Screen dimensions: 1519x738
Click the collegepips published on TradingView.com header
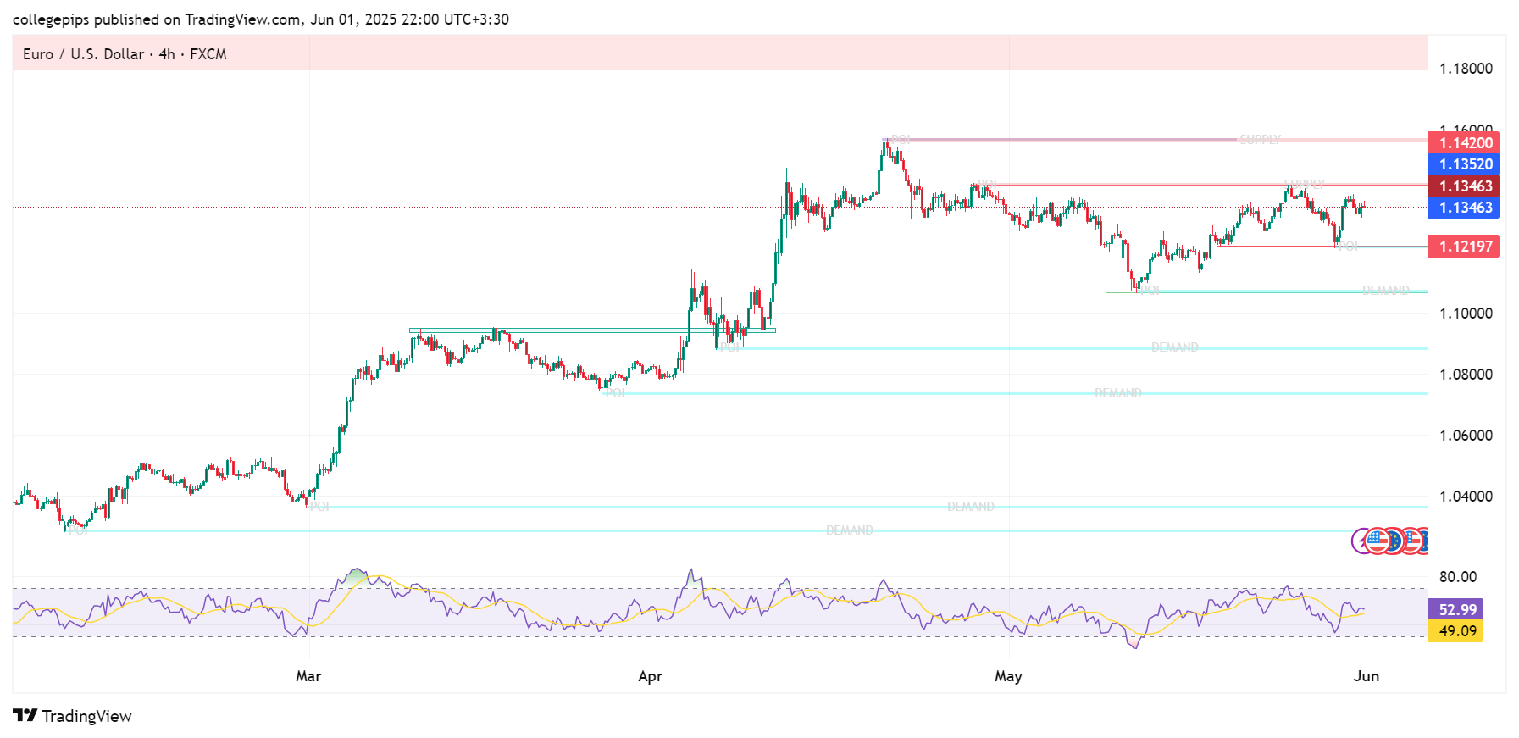pos(261,19)
